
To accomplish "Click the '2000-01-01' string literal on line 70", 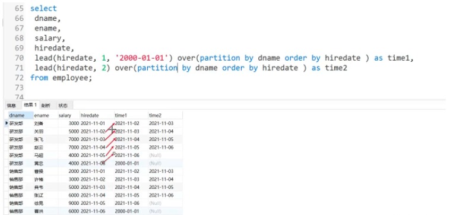I will [142, 58].
